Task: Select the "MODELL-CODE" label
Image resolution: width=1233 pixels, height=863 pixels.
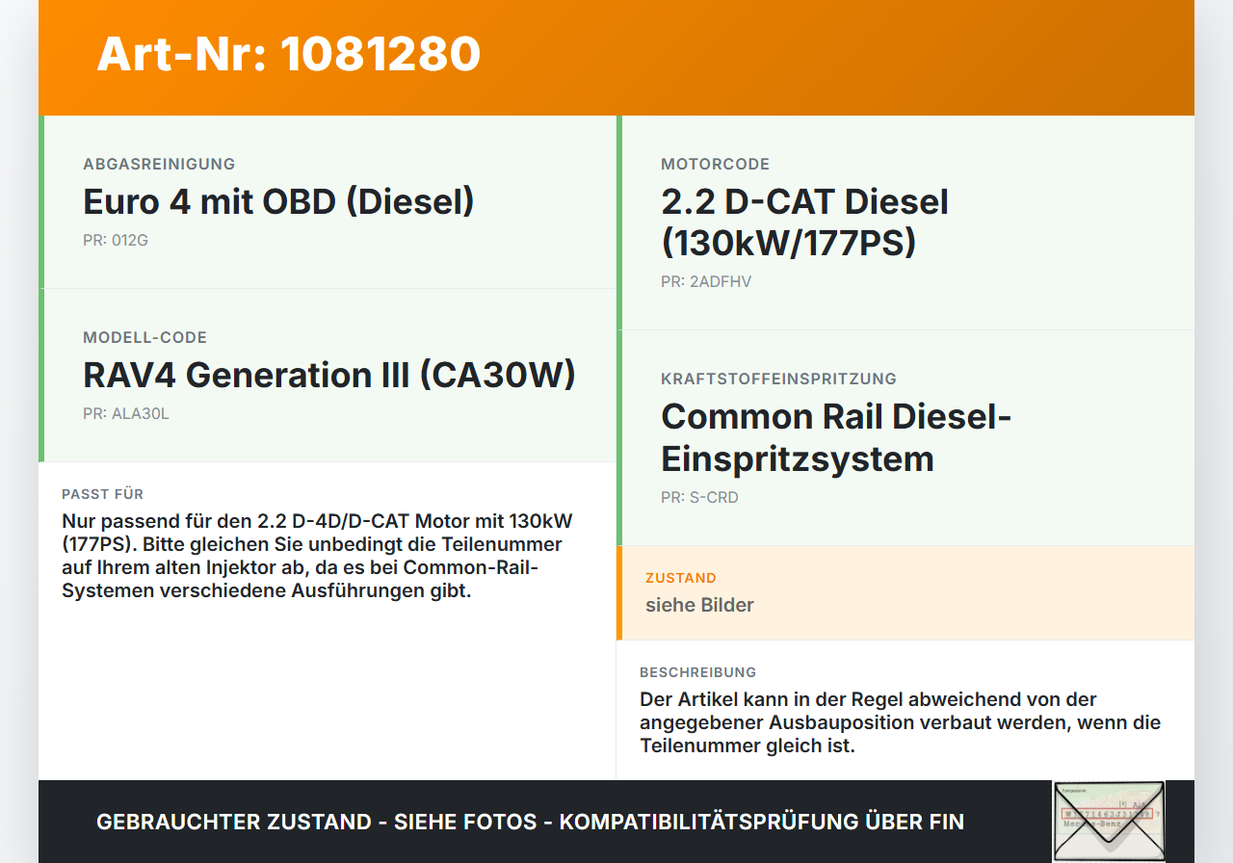Action: point(144,338)
